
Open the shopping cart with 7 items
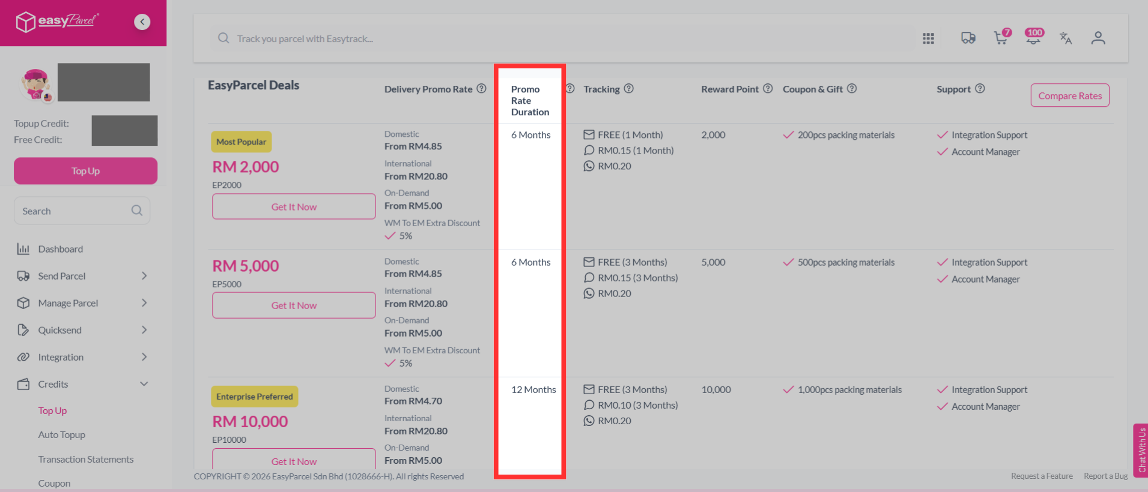coord(1001,38)
